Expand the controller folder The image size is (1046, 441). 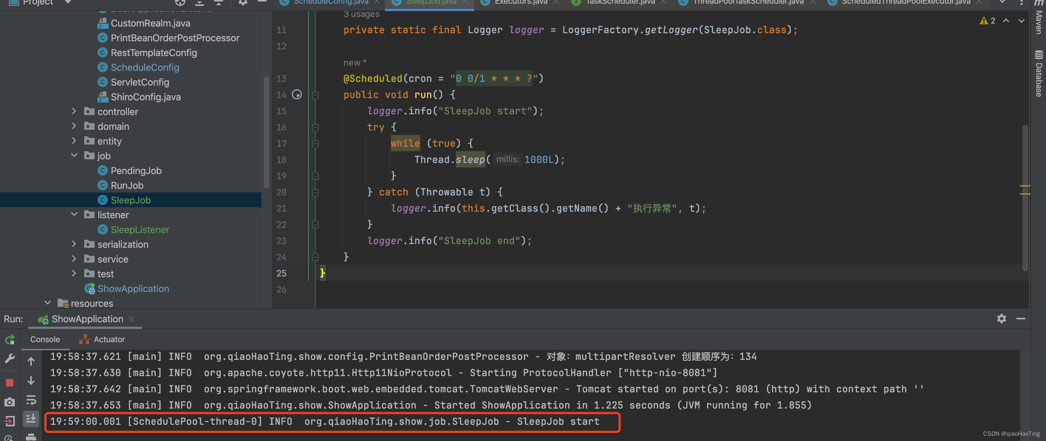tap(74, 111)
